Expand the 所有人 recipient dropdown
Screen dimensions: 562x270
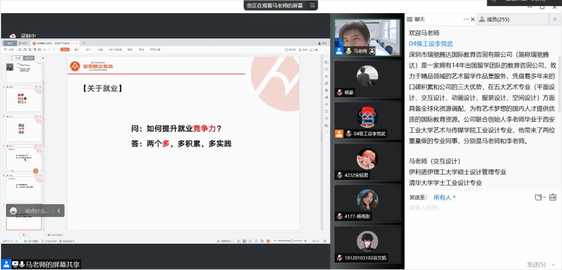pos(445,197)
